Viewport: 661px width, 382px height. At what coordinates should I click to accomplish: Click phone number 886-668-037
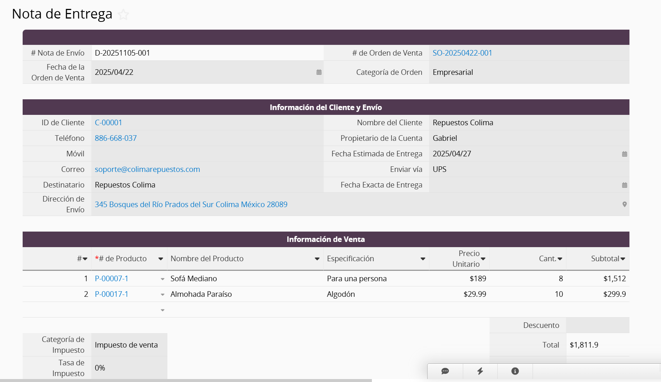pos(116,138)
